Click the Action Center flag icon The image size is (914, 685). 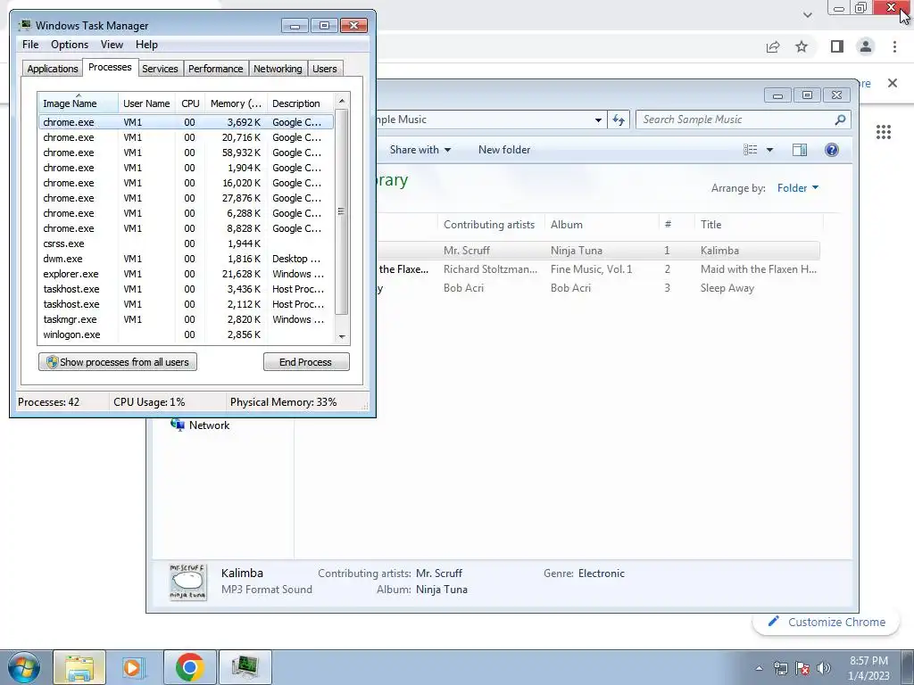(x=802, y=669)
